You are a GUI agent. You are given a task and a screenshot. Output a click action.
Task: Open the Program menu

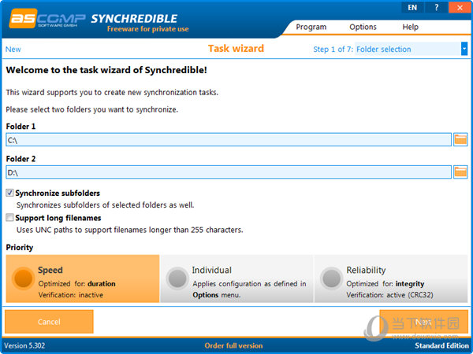click(311, 27)
